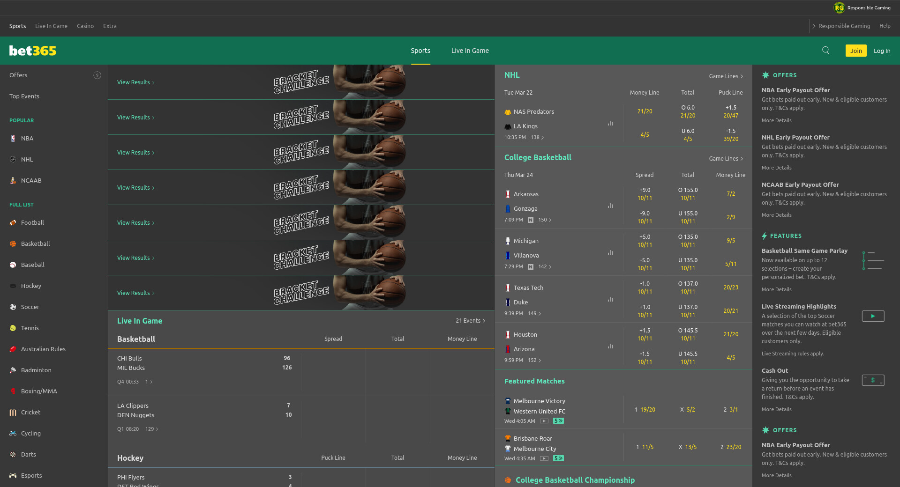Switch to the Live In Game header tab
The image size is (900, 487).
[470, 51]
